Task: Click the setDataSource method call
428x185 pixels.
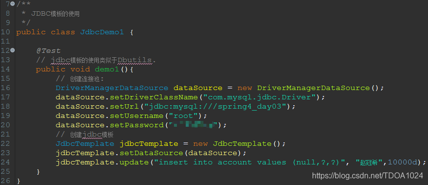Action: [x=151, y=153]
